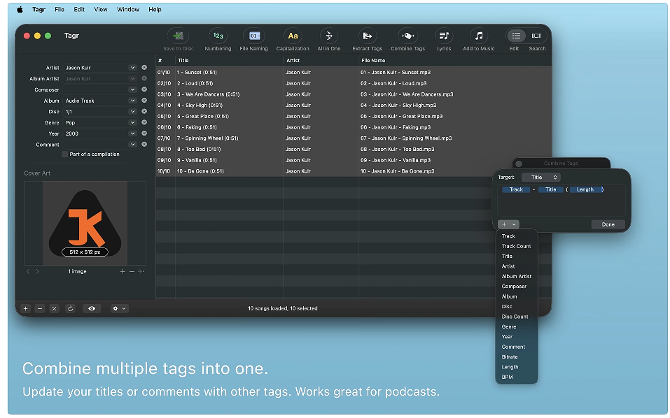The image size is (670, 418).
Task: Click the X button in the bottom bar
Action: (x=54, y=308)
